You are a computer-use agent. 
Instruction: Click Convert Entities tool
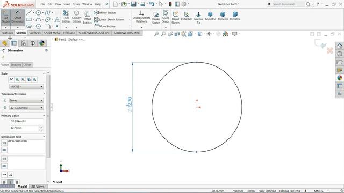pos(76,17)
